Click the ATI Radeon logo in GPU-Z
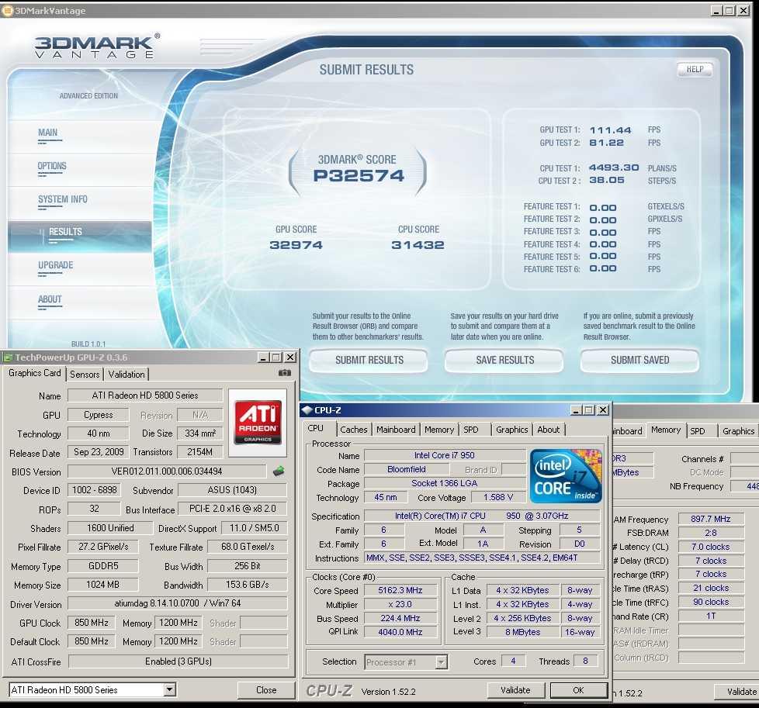The width and height of the screenshot is (759, 708). [x=258, y=422]
